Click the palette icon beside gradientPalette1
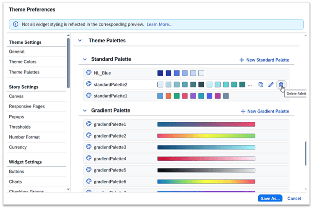The height and width of the screenshot is (209, 313). [88, 124]
